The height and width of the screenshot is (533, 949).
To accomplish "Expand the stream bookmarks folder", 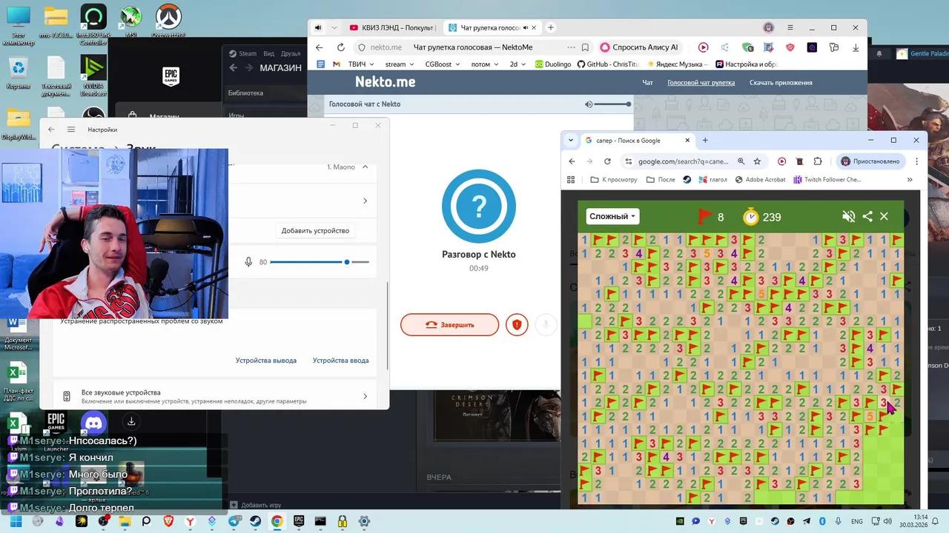I will 400,64.
